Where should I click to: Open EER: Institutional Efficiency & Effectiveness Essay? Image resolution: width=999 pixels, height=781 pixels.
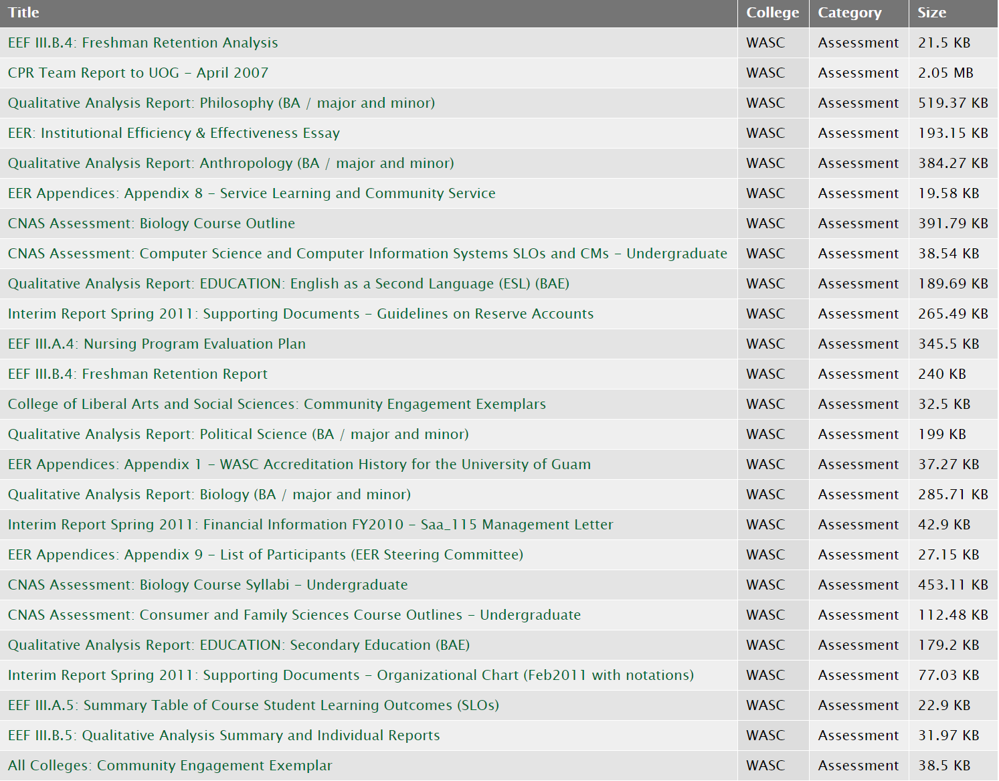pyautogui.click(x=174, y=133)
